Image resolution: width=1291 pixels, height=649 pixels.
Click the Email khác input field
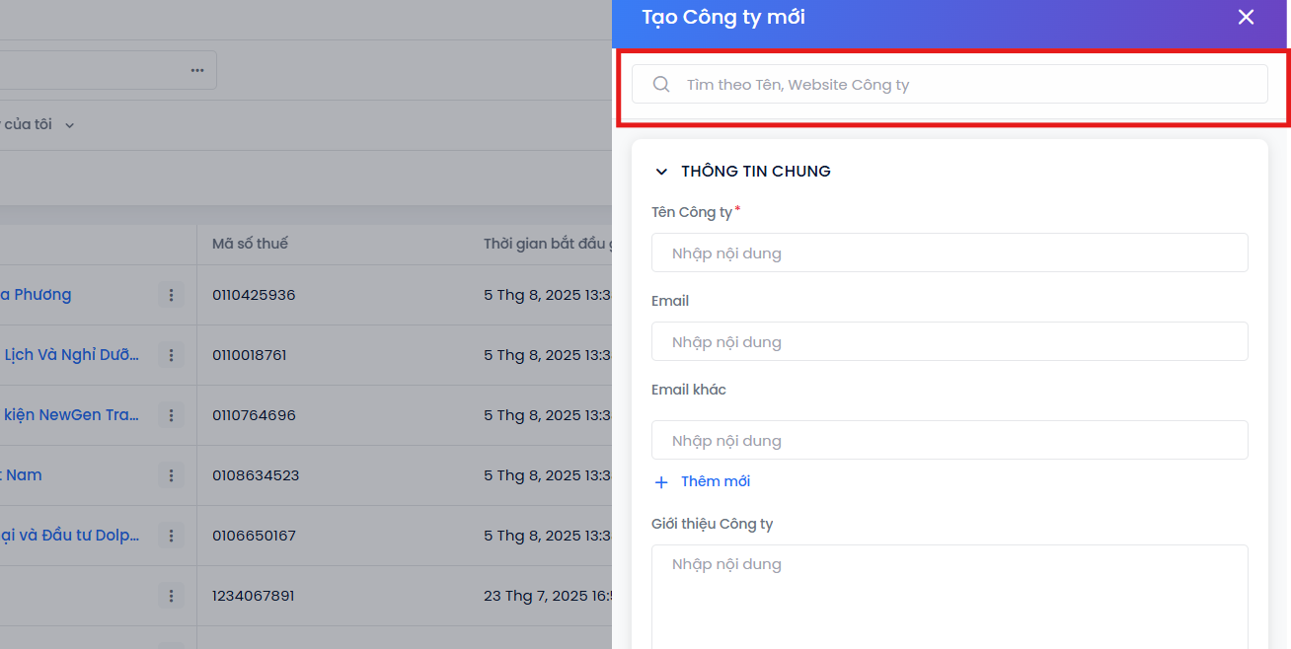[x=949, y=441]
